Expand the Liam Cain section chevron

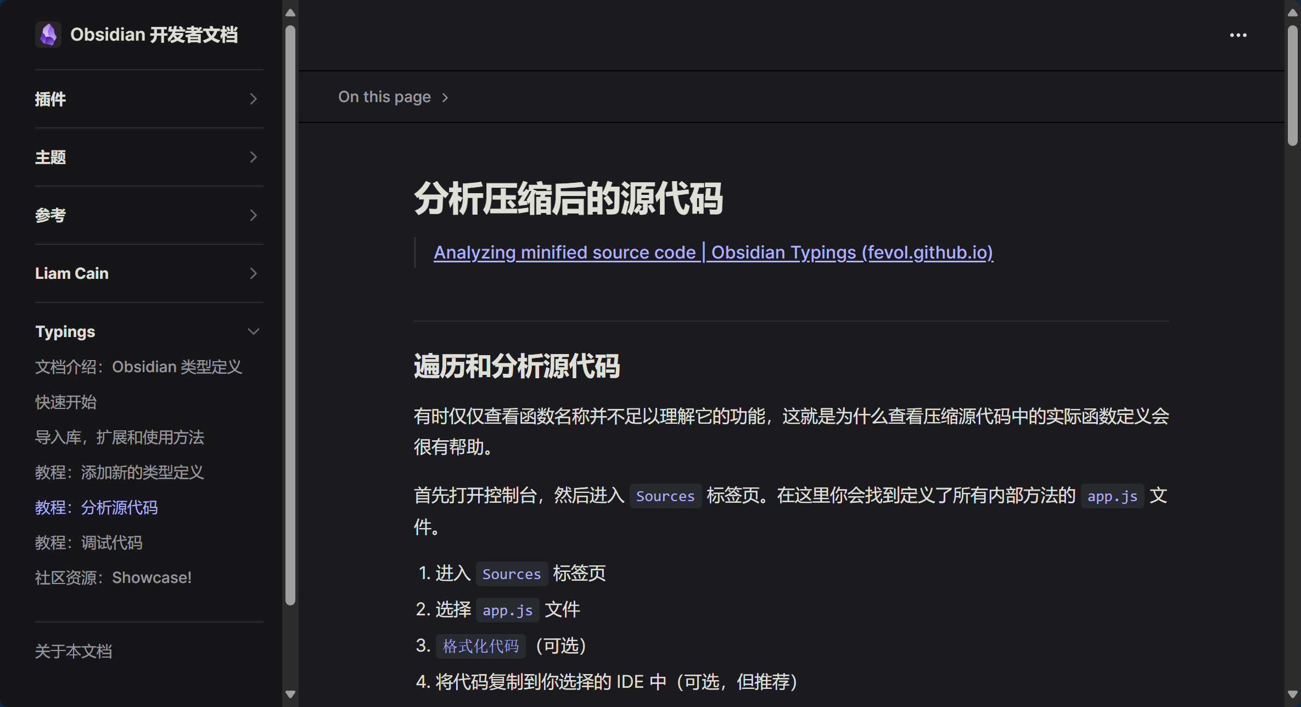point(253,273)
